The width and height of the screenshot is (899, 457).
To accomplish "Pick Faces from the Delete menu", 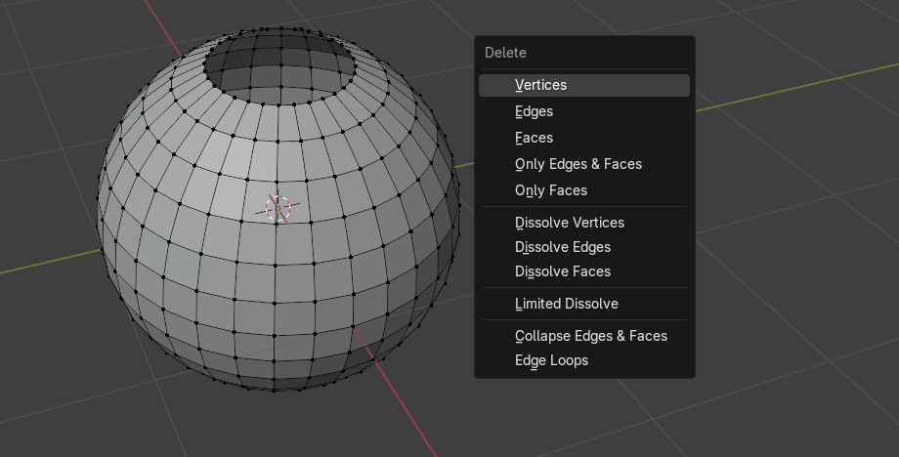I will [x=534, y=138].
